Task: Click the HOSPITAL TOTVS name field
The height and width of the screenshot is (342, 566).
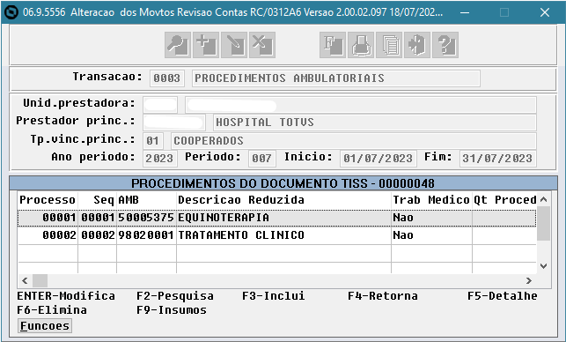Action: pyautogui.click(x=374, y=123)
